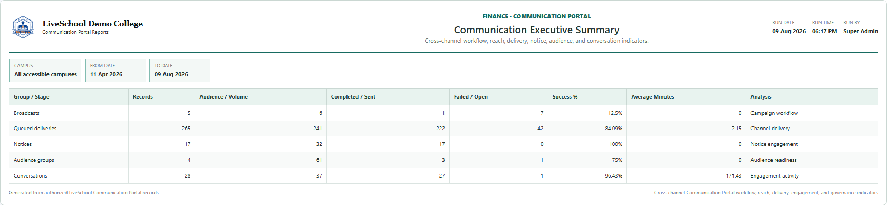Click Notices success value 100%
This screenshot has width=887, height=206.
click(616, 144)
